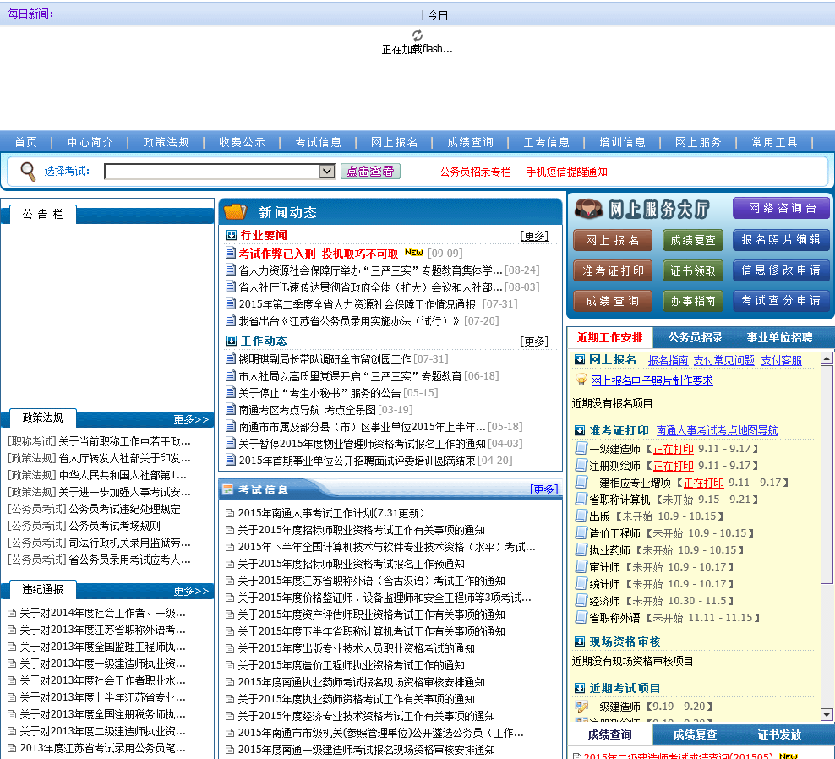This screenshot has width=835, height=759.
Task: Click the flash loading spinner icon
Action: click(417, 35)
